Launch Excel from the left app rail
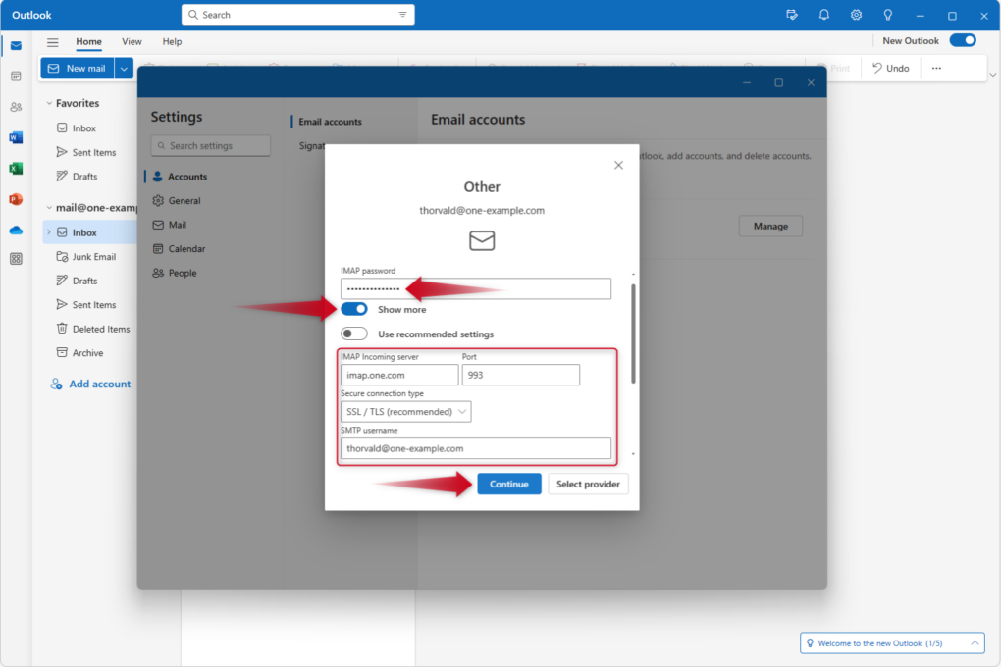 point(14,168)
